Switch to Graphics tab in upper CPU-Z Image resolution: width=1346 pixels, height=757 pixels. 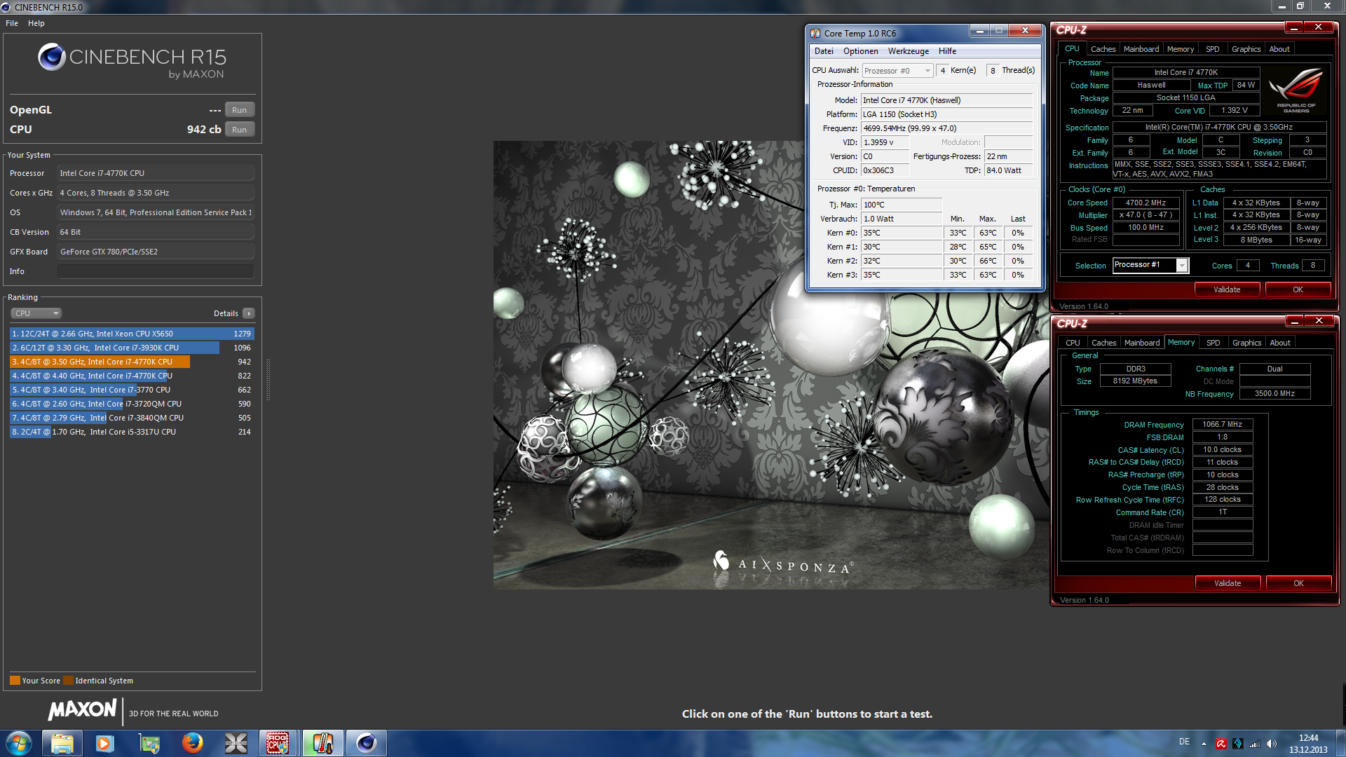pos(1246,49)
